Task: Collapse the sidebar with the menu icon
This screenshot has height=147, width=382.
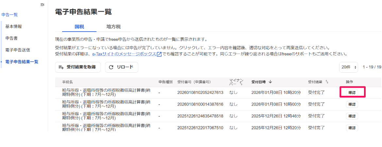Action: (43, 5)
